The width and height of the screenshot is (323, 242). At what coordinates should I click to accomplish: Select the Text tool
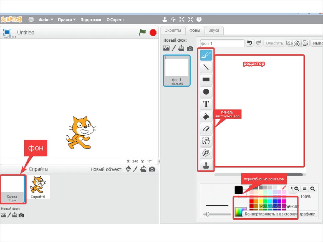206,104
